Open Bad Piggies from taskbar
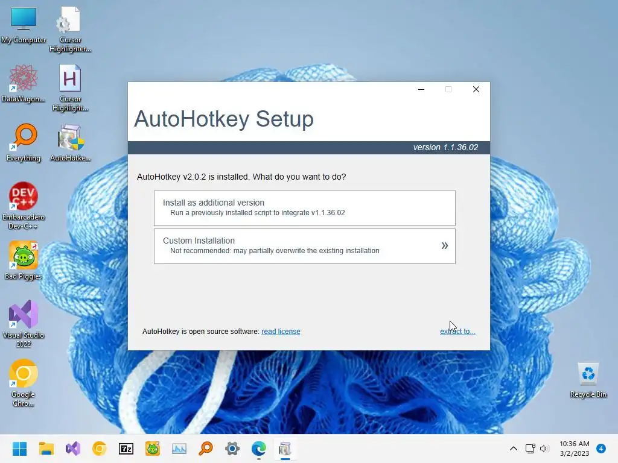Image resolution: width=618 pixels, height=463 pixels. click(153, 449)
